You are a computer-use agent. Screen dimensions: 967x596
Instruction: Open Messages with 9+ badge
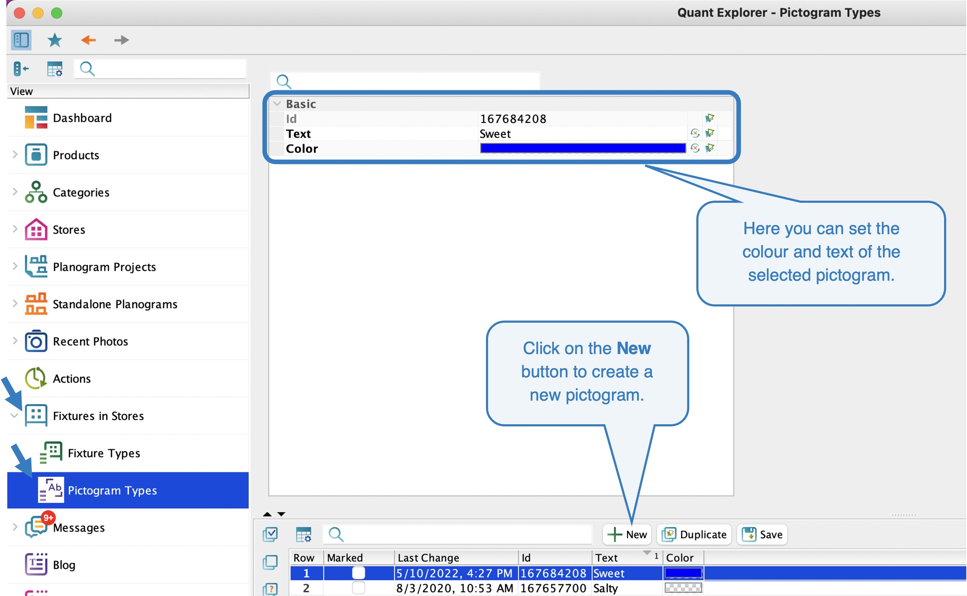click(x=128, y=528)
